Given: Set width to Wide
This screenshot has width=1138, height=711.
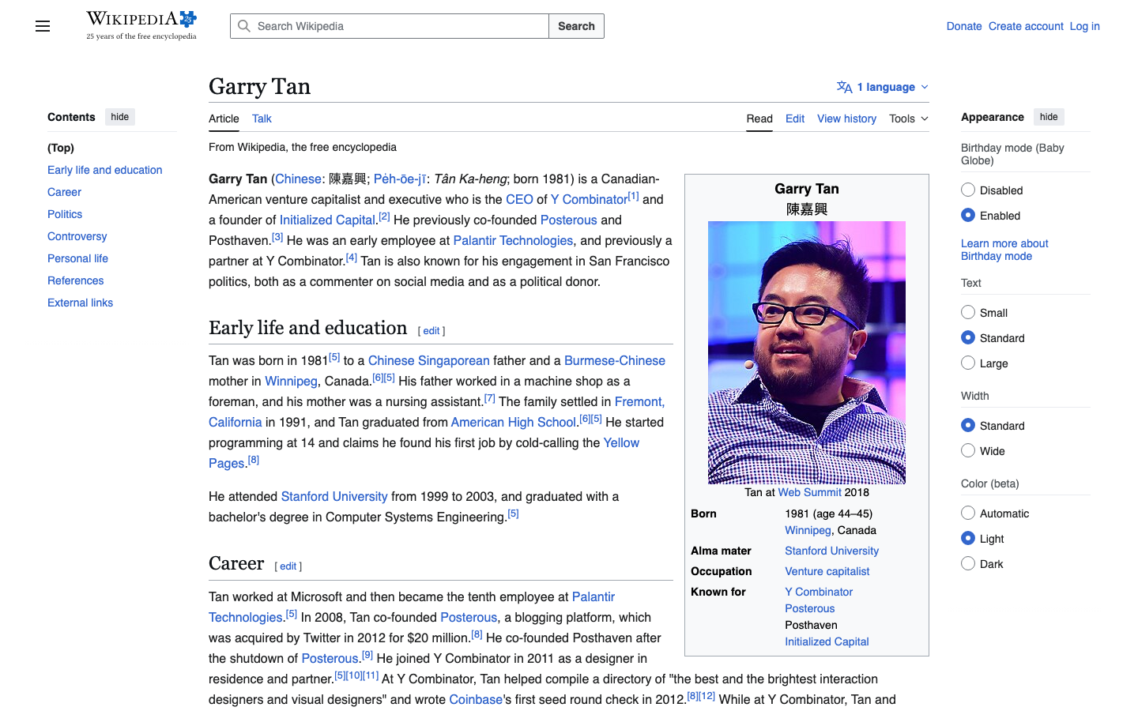Looking at the screenshot, I should (x=968, y=450).
